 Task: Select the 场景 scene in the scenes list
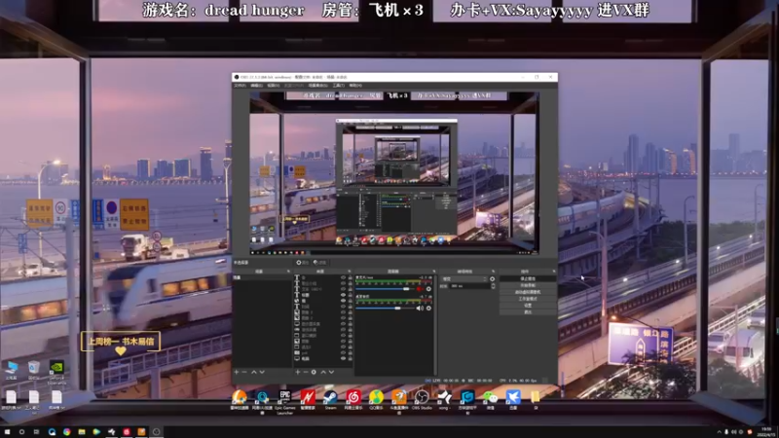(261, 277)
